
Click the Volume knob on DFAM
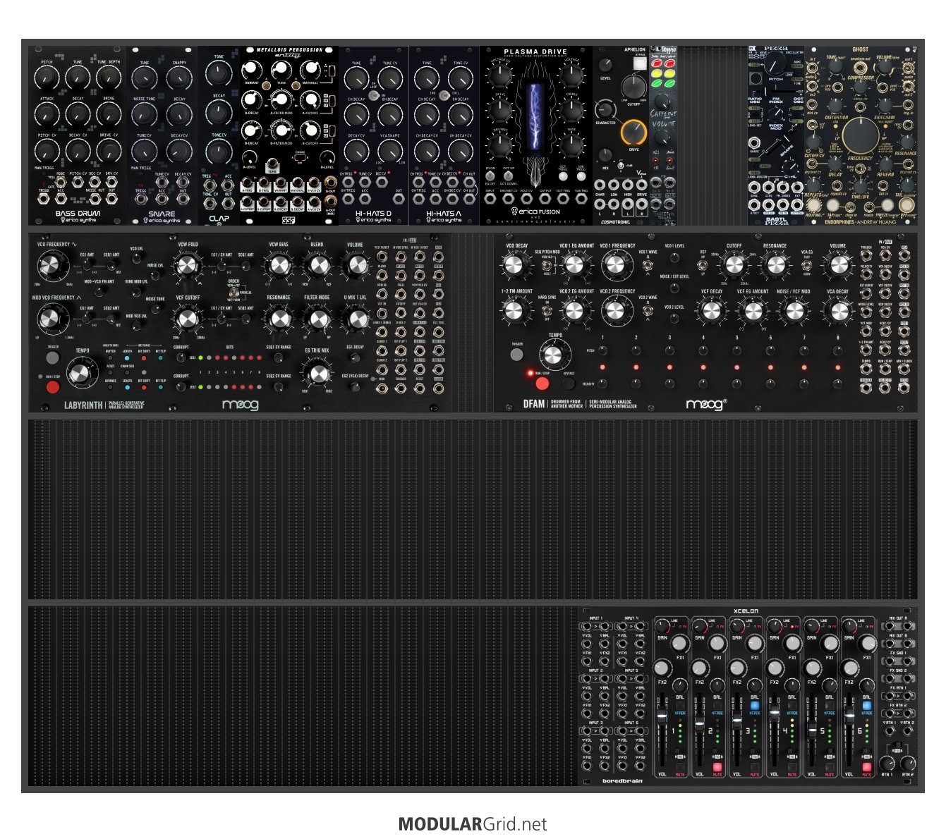tap(838, 265)
